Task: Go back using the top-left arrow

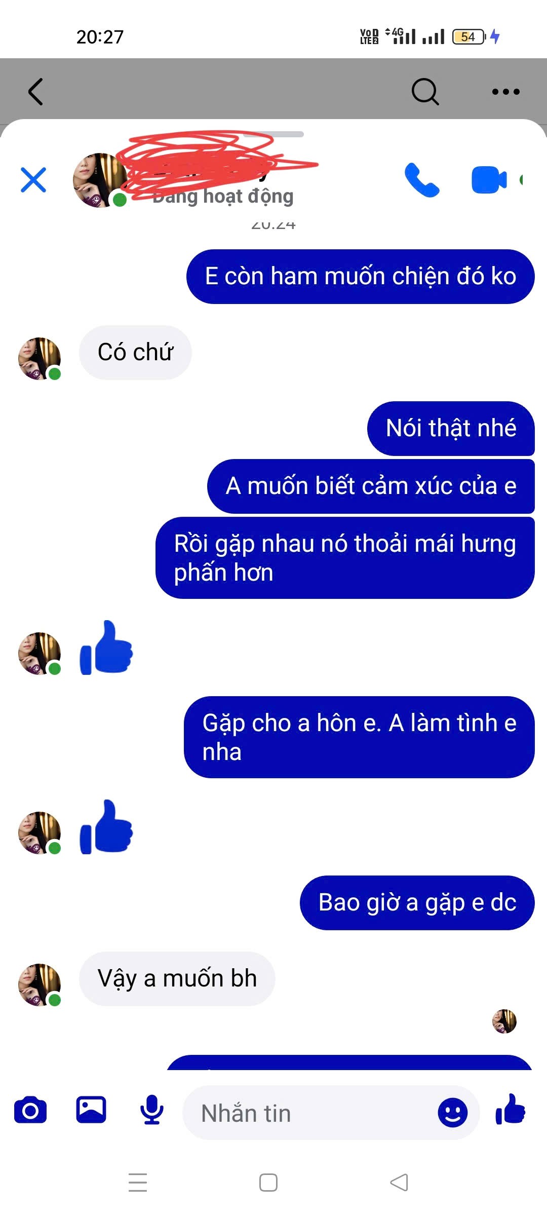Action: [35, 92]
